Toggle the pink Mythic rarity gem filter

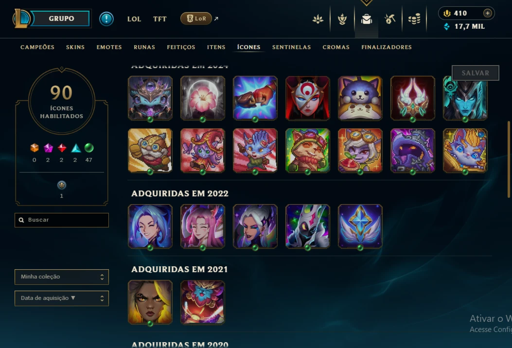(48, 148)
